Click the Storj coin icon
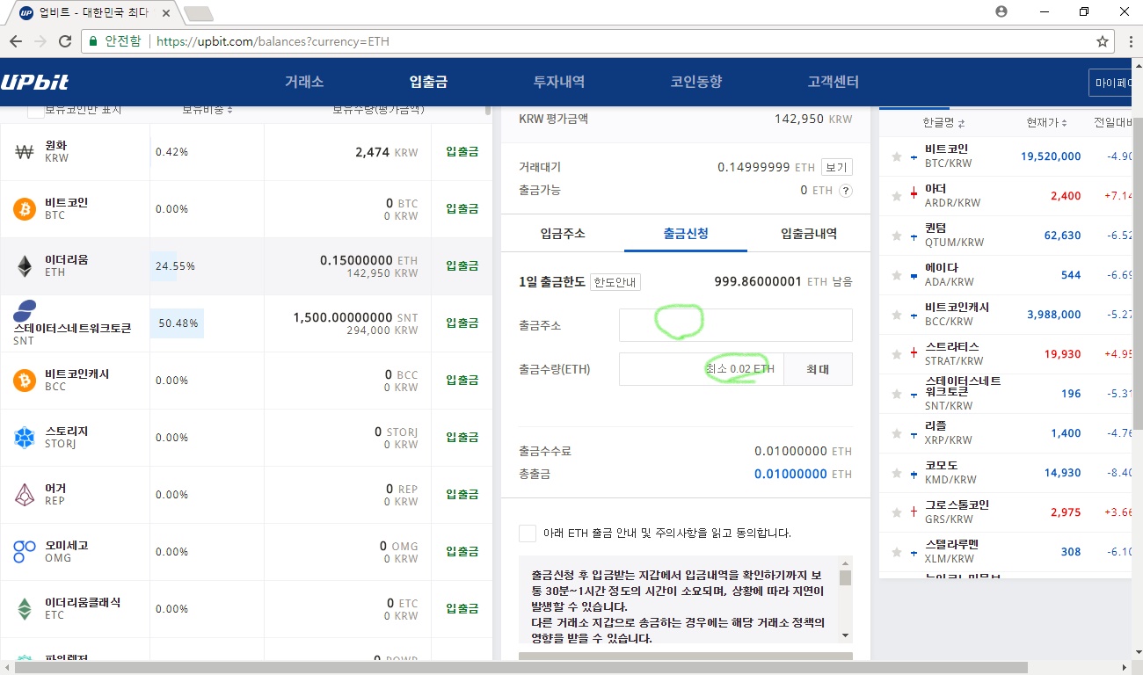The height and width of the screenshot is (675, 1143). pyautogui.click(x=25, y=438)
